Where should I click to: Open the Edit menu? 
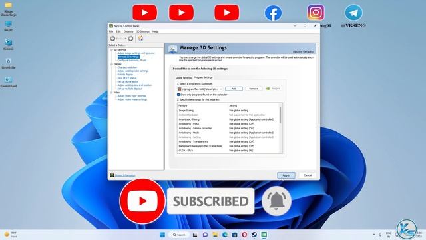[x=118, y=31]
